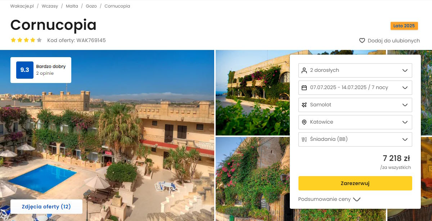The image size is (432, 221).
Task: Expand the 2 dorosłych guests dropdown
Action: pos(355,70)
